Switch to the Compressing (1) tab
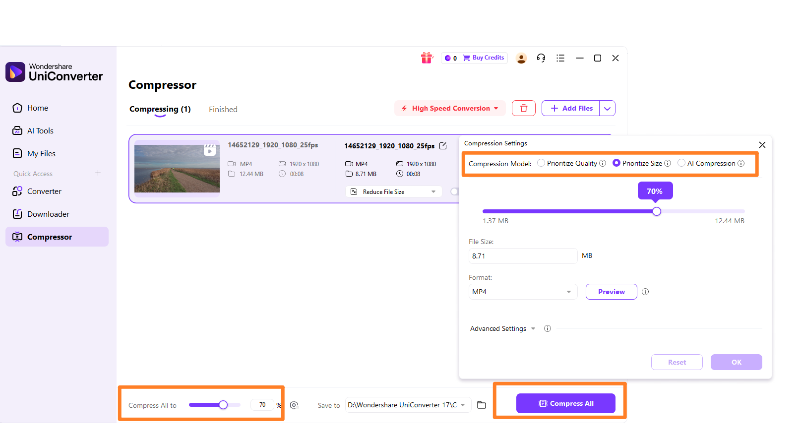Screen dimensions: 800x445 (x=160, y=109)
